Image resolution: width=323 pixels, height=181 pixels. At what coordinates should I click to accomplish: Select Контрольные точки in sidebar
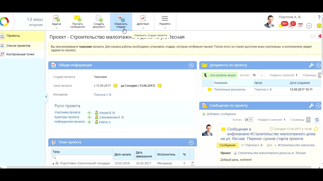(x=22, y=54)
